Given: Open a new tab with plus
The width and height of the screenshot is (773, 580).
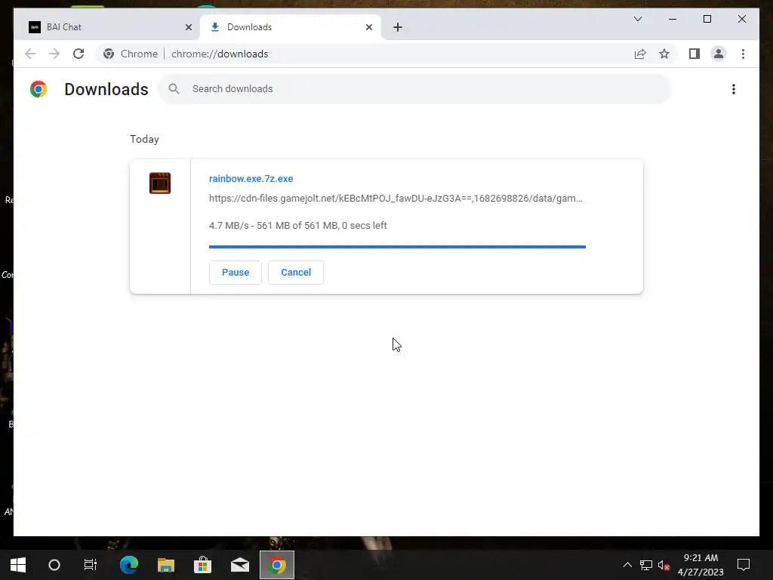Looking at the screenshot, I should (398, 27).
